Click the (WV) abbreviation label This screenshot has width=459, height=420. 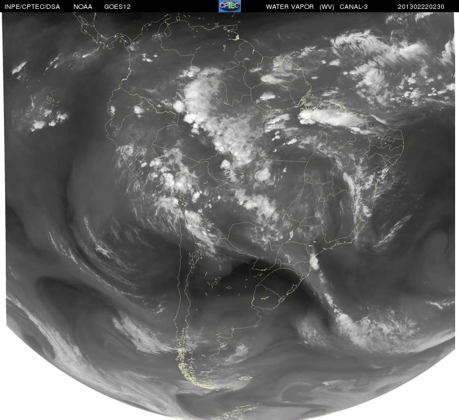coord(327,7)
